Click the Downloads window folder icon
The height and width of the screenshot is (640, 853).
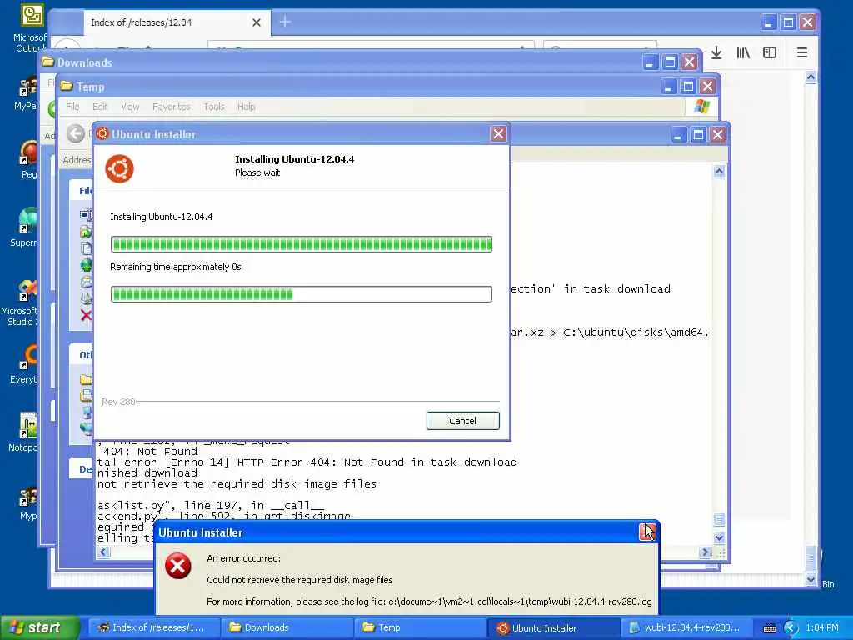tap(48, 62)
